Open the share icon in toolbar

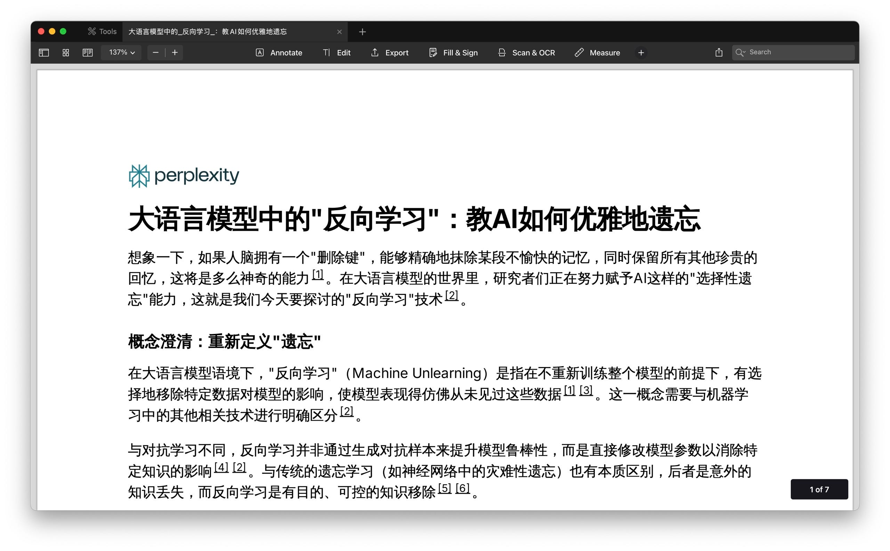pyautogui.click(x=719, y=53)
